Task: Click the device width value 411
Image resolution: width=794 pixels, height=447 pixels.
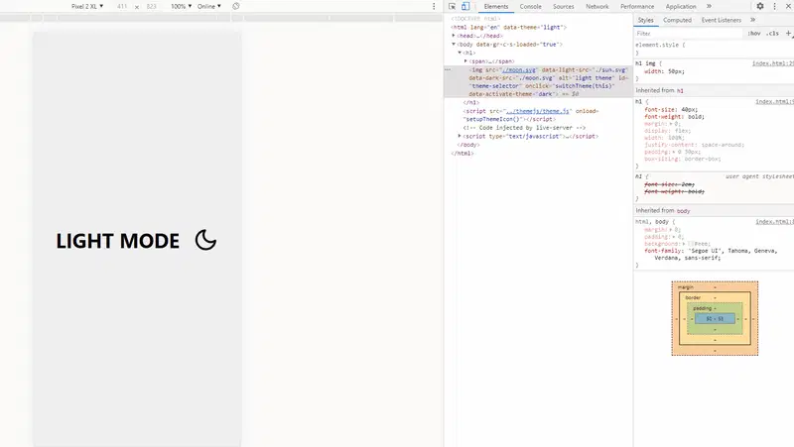Action: click(x=122, y=6)
